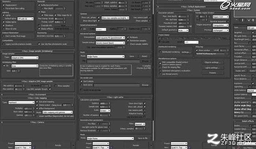Open Sample lookup Density-based dropdown

(x=110, y=43)
